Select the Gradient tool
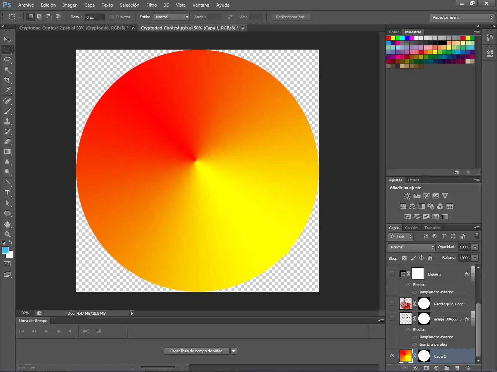The image size is (497, 372). [x=7, y=152]
